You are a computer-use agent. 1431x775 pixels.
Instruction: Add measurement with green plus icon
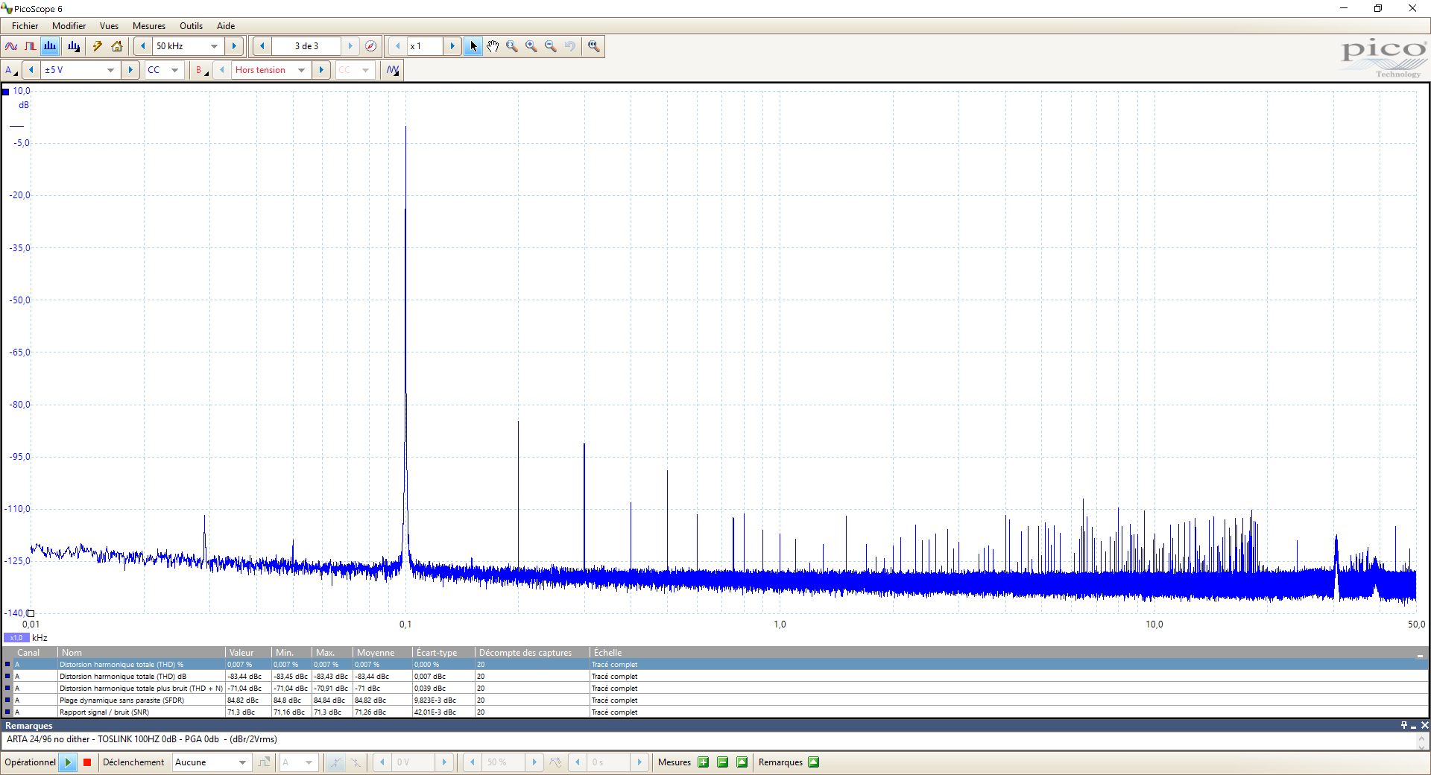tap(703, 762)
